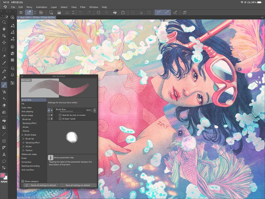This screenshot has height=199, width=265.
Task: Activate the Zoom magnifier tool
Action: point(4,22)
